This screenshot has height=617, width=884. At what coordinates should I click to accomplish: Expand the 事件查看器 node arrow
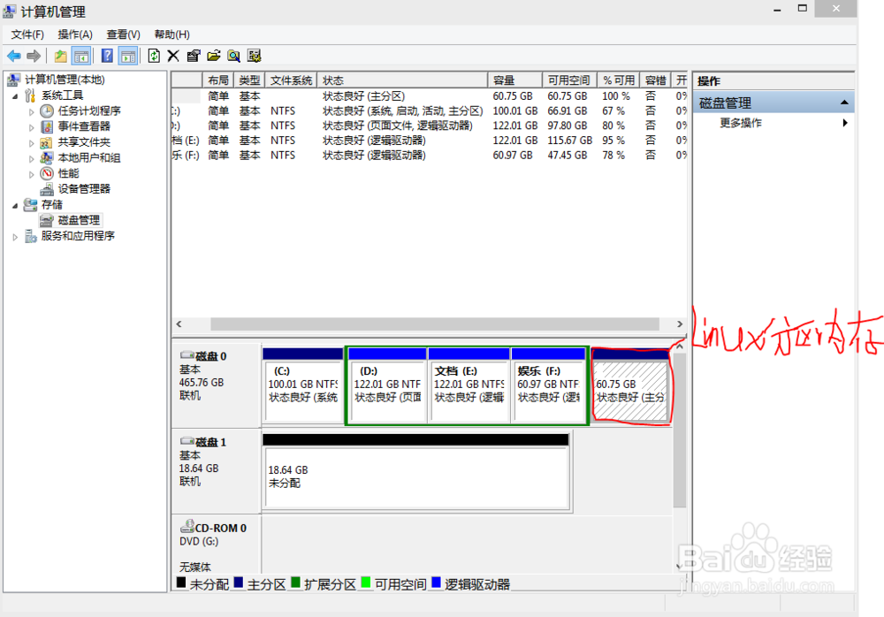point(32,127)
